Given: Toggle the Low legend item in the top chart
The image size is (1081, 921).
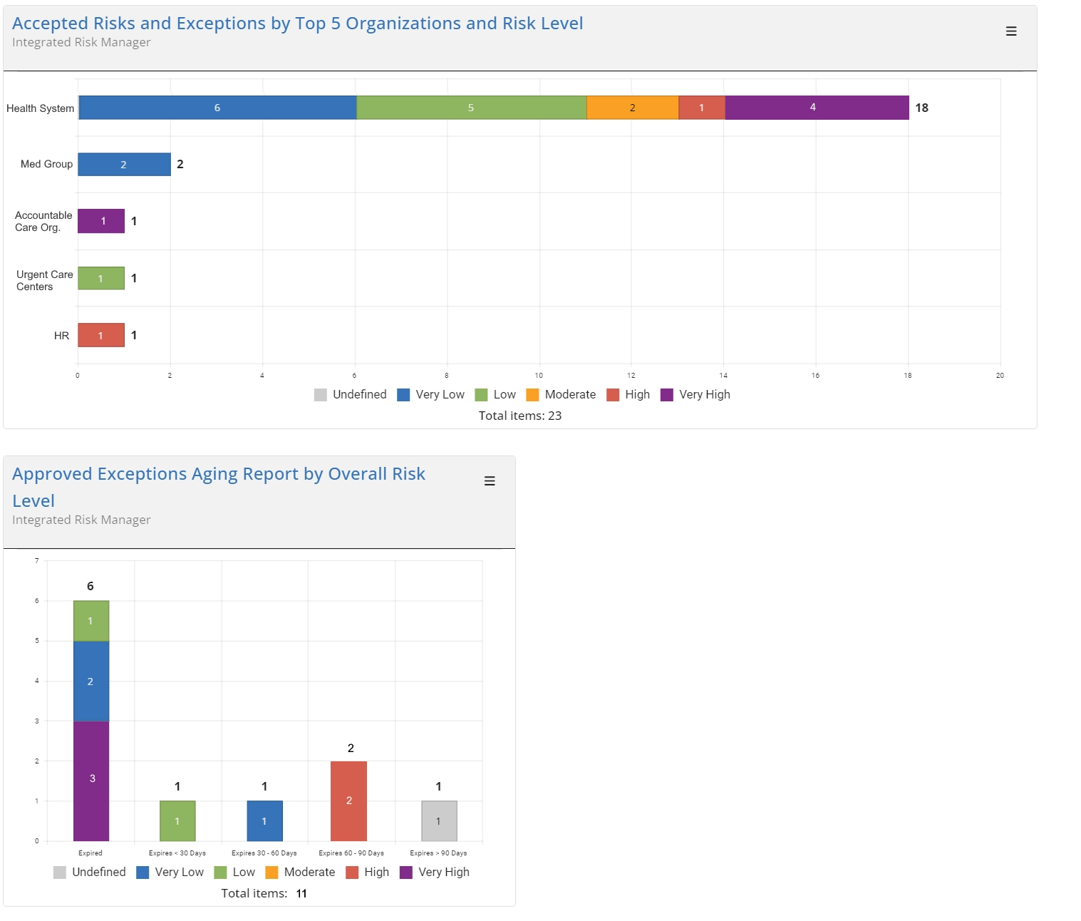Looking at the screenshot, I should point(495,395).
